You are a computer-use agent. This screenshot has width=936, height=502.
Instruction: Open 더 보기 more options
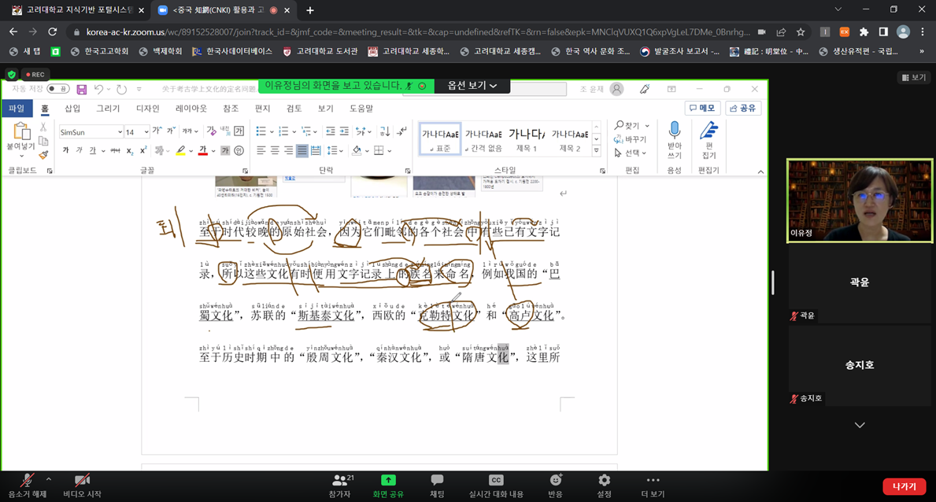click(x=653, y=482)
